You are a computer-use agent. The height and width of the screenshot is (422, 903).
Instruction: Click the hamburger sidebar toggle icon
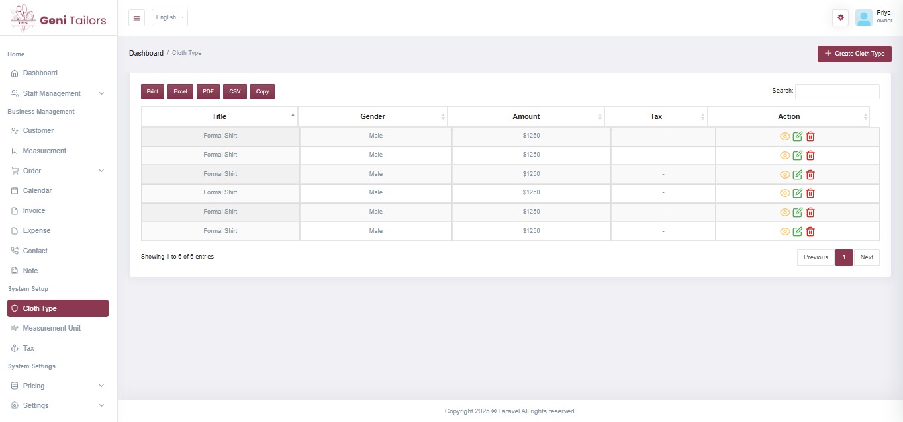coord(136,18)
